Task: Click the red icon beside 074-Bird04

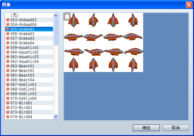Action: [x=8, y=117]
